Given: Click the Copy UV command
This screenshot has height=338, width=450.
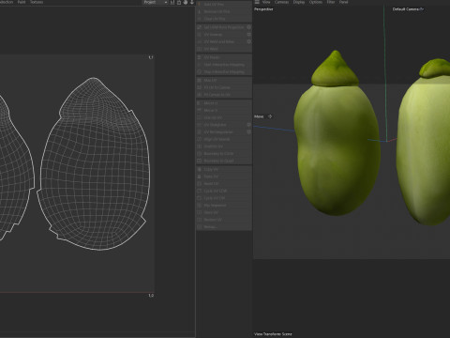Looking at the screenshot, I should click(224, 169).
